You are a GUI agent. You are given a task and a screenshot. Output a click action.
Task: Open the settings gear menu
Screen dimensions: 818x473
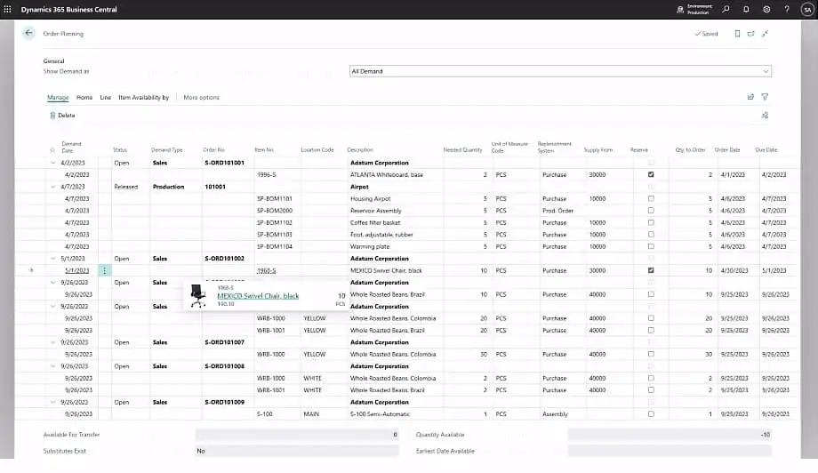coord(766,10)
